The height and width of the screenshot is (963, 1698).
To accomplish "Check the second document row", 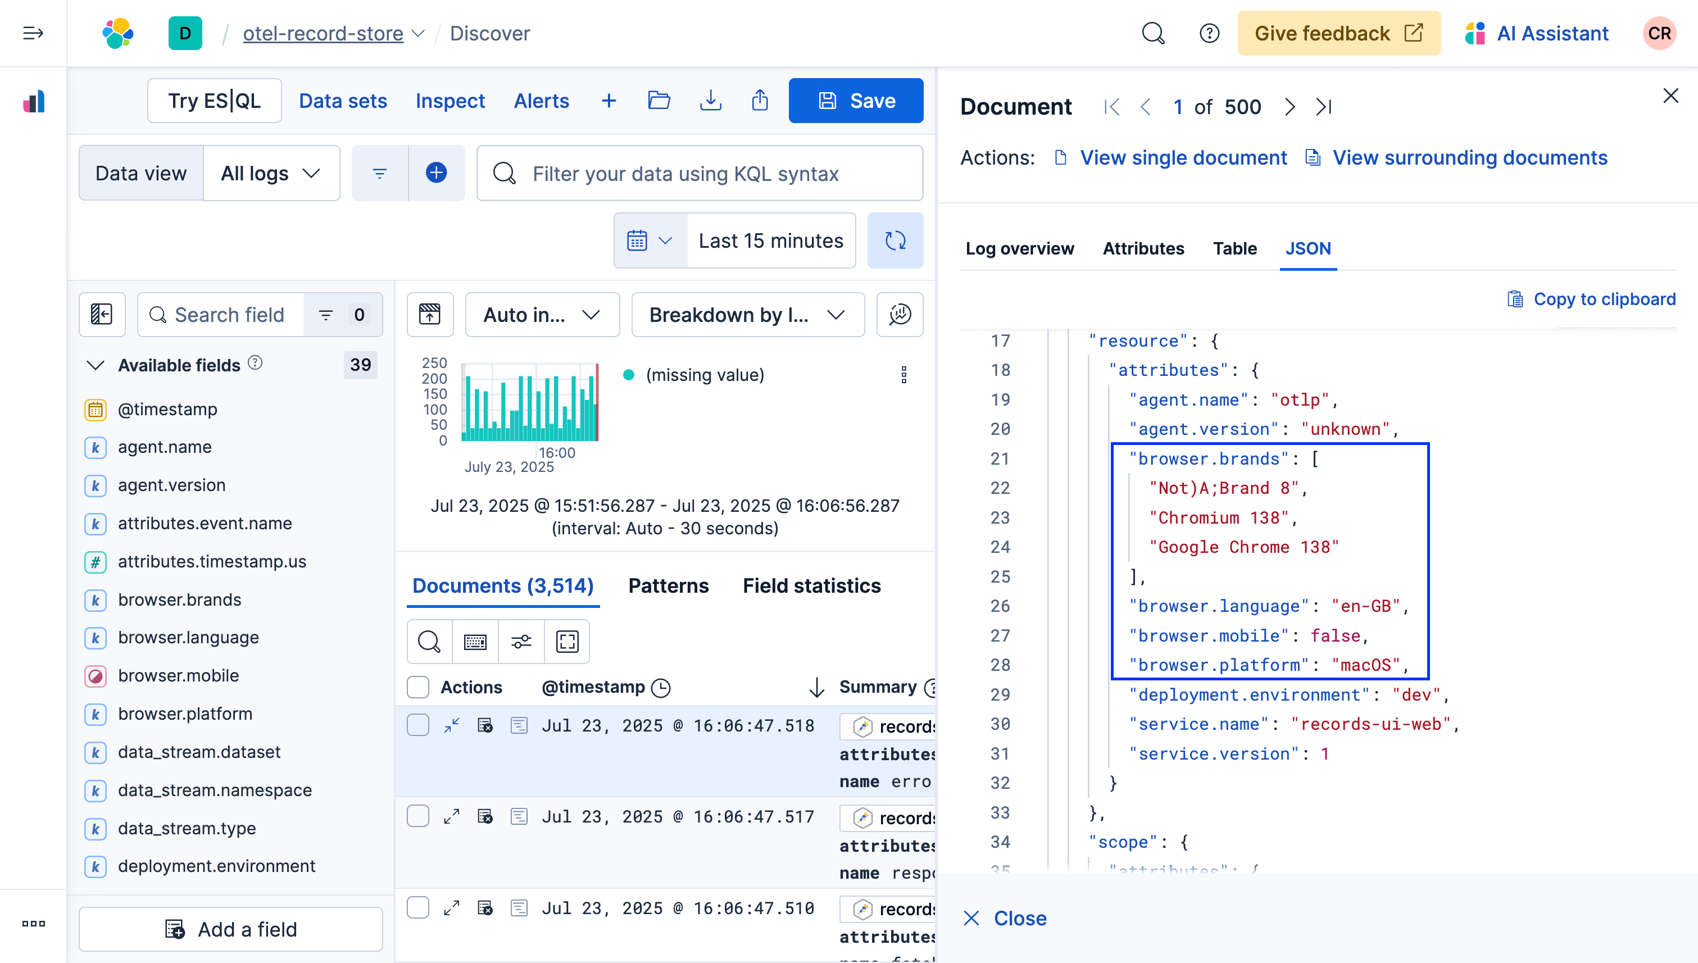I will point(417,816).
